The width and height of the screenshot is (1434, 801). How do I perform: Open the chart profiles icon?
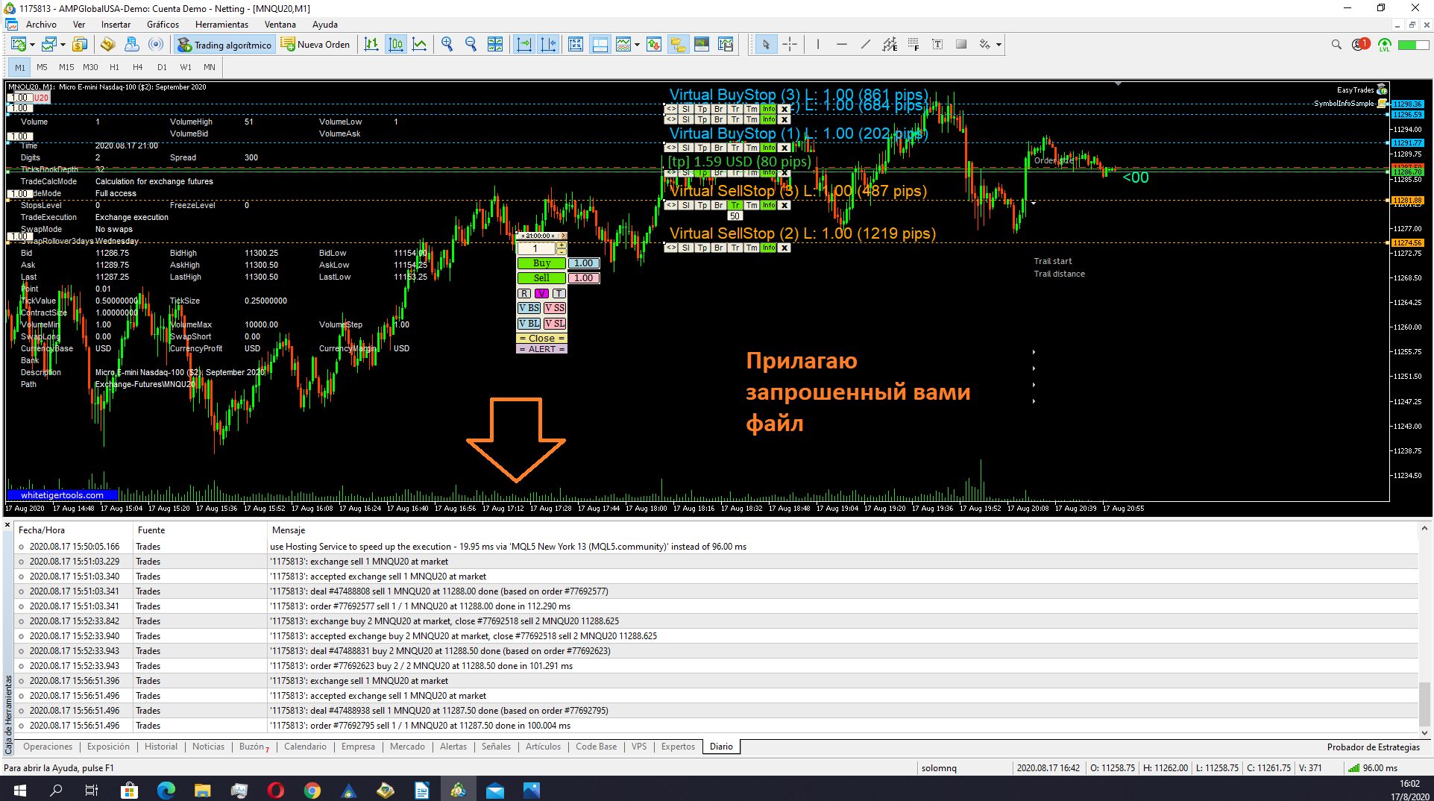click(49, 45)
